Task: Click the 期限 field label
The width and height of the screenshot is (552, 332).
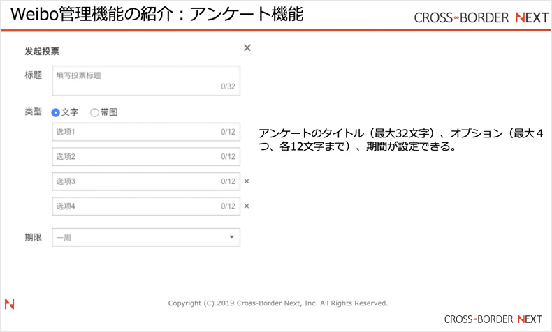Action: 34,238
